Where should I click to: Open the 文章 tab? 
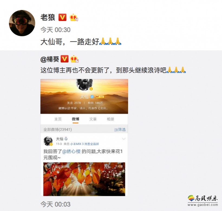point(93,119)
